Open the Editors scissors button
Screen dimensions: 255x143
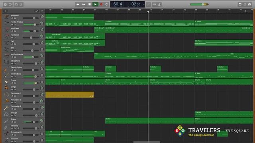(21, 4)
